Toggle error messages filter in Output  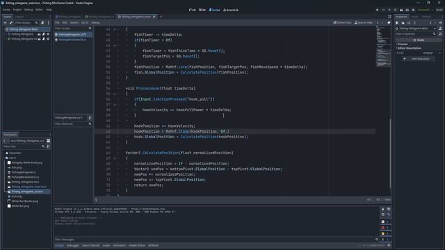pyautogui.click(x=385, y=228)
